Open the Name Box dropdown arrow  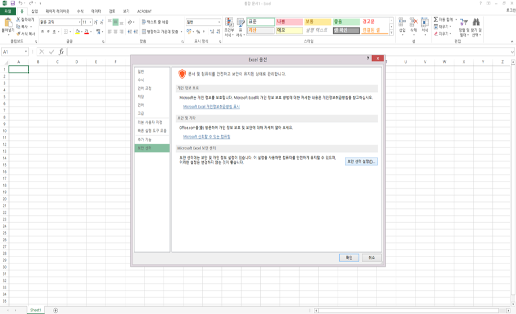[25, 52]
